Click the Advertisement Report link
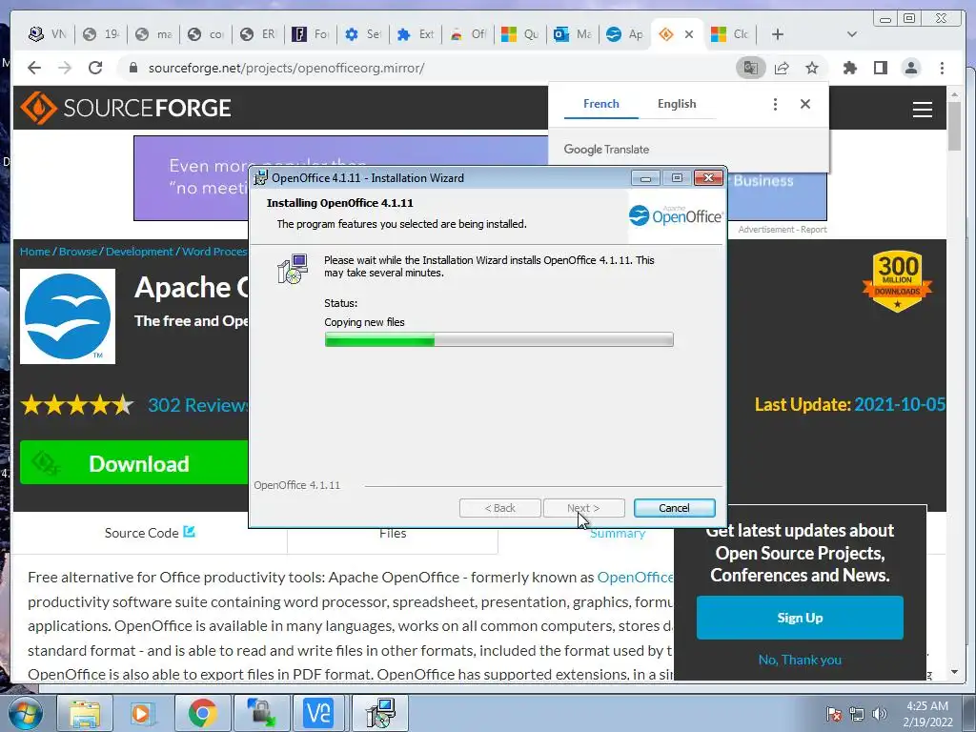Screen dimensions: 976x732 [783, 229]
